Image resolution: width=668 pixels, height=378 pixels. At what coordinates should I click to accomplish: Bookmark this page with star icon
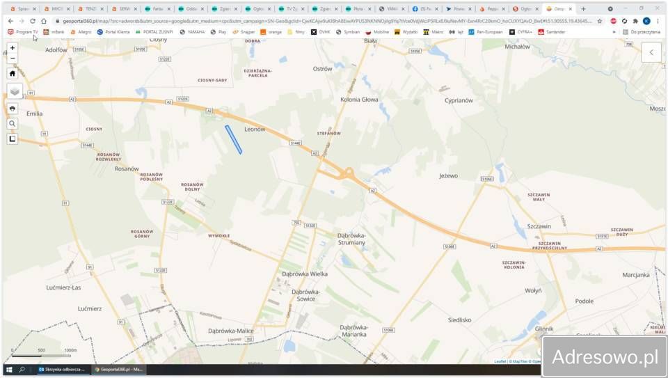pos(600,21)
